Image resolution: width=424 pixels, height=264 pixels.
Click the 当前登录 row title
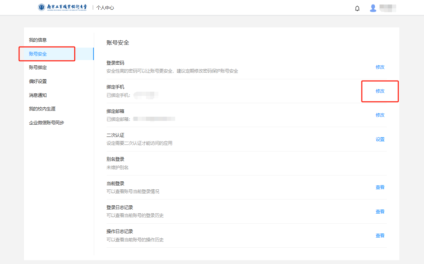(115, 183)
